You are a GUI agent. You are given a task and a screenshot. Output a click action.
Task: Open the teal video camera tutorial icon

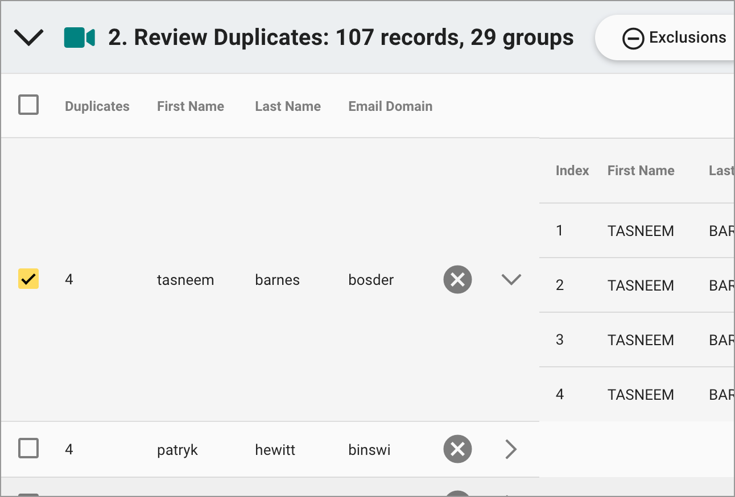click(79, 38)
